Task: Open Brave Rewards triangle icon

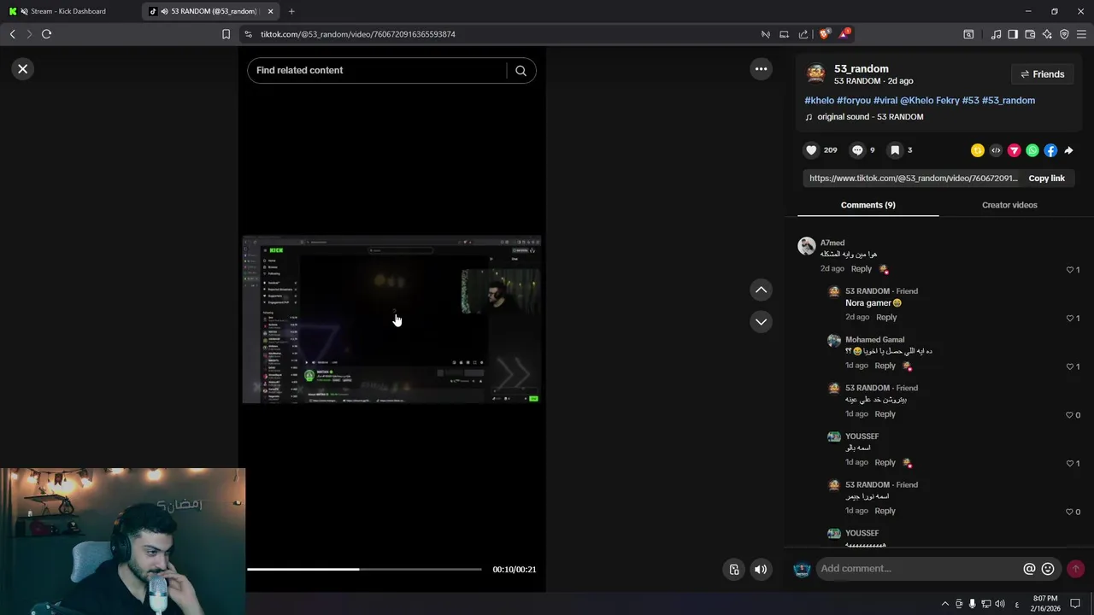Action: [844, 34]
